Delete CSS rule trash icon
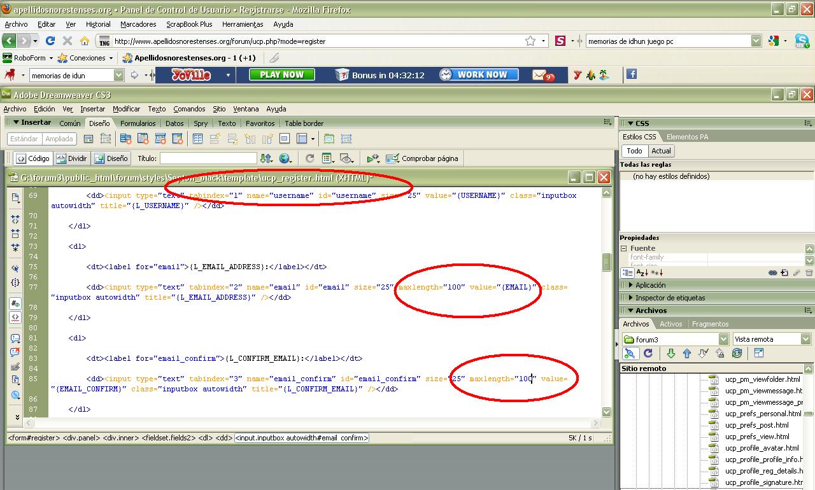 [809, 272]
